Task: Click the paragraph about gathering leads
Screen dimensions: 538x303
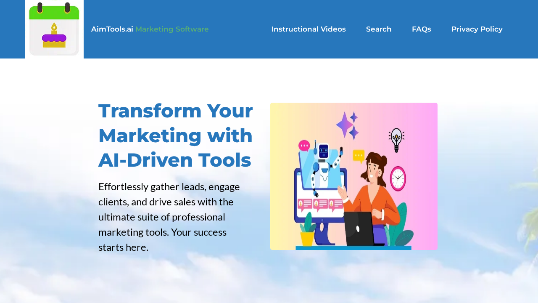Action: click(169, 217)
